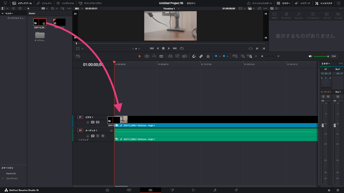Click the bypass color grades icon above viewer

point(259,9)
